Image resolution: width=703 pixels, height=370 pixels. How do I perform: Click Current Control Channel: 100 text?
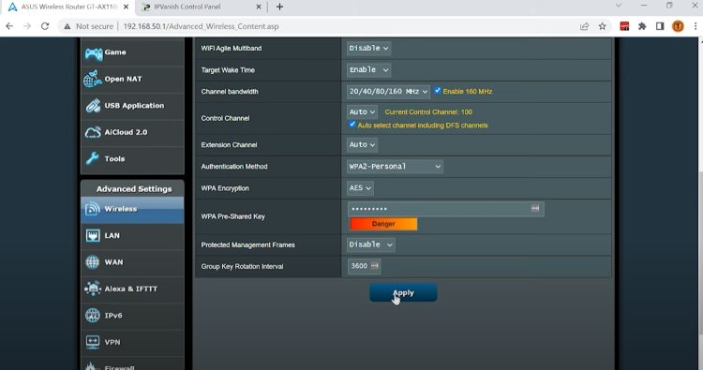tap(428, 112)
